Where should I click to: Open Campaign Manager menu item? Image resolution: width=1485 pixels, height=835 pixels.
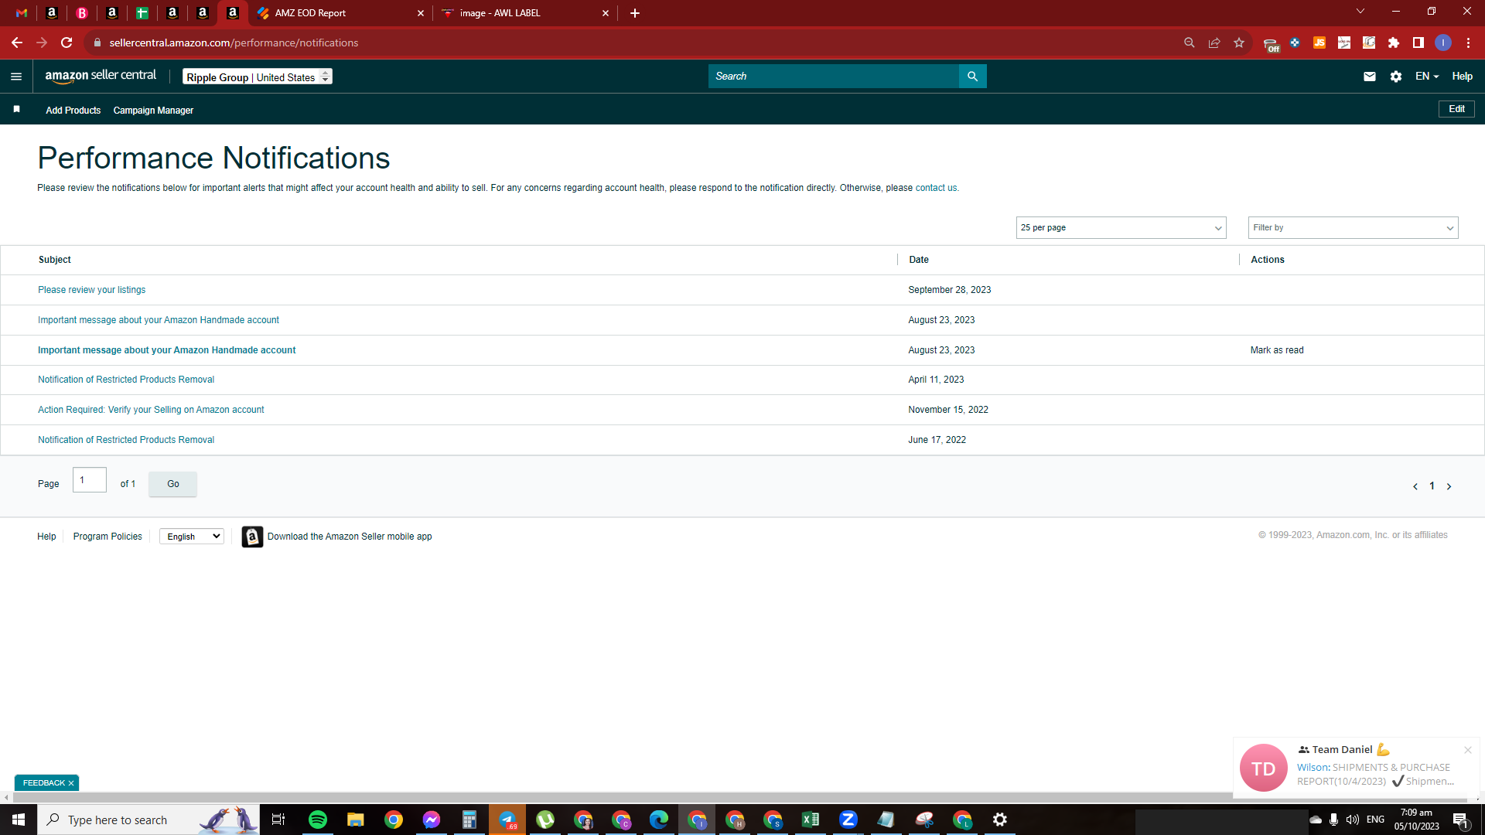(x=153, y=111)
